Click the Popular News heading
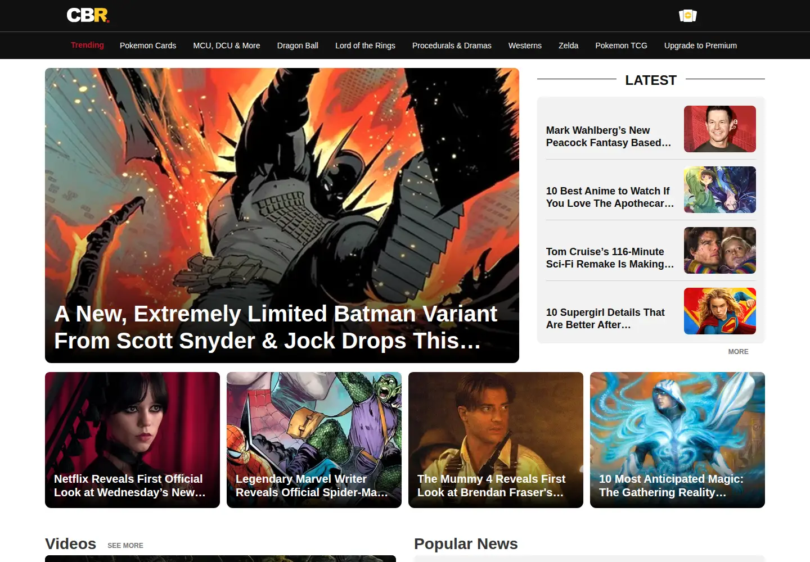810x562 pixels. 466,544
